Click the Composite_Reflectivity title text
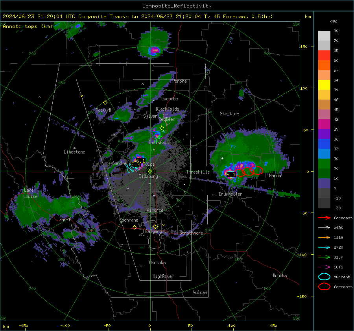 click(177, 6)
